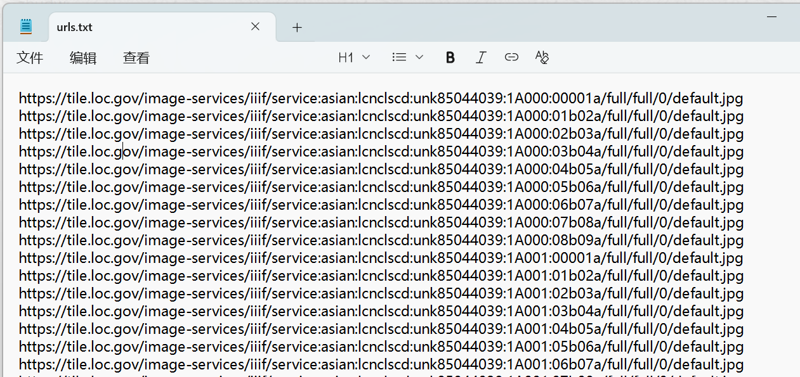The image size is (800, 377).
Task: Close the urls.txt tab
Action: [x=255, y=27]
